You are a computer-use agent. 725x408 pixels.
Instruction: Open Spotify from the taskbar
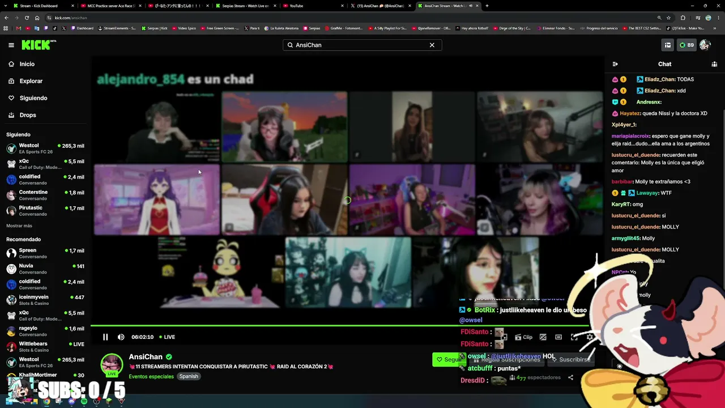click(84, 401)
